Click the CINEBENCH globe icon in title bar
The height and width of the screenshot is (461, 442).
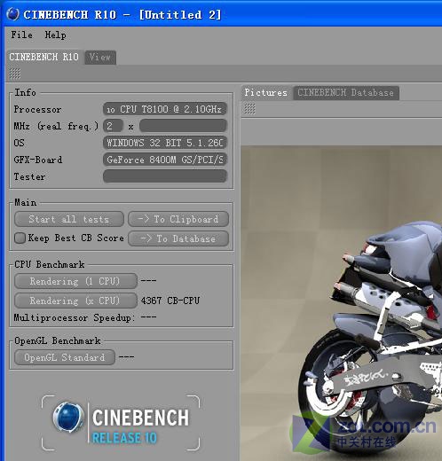pos(12,14)
